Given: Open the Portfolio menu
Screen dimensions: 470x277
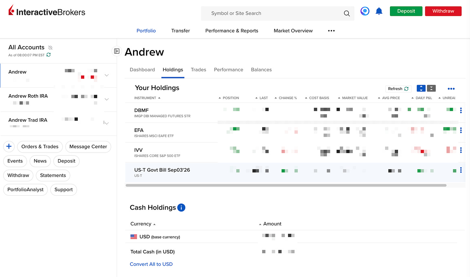Looking at the screenshot, I should [146, 31].
